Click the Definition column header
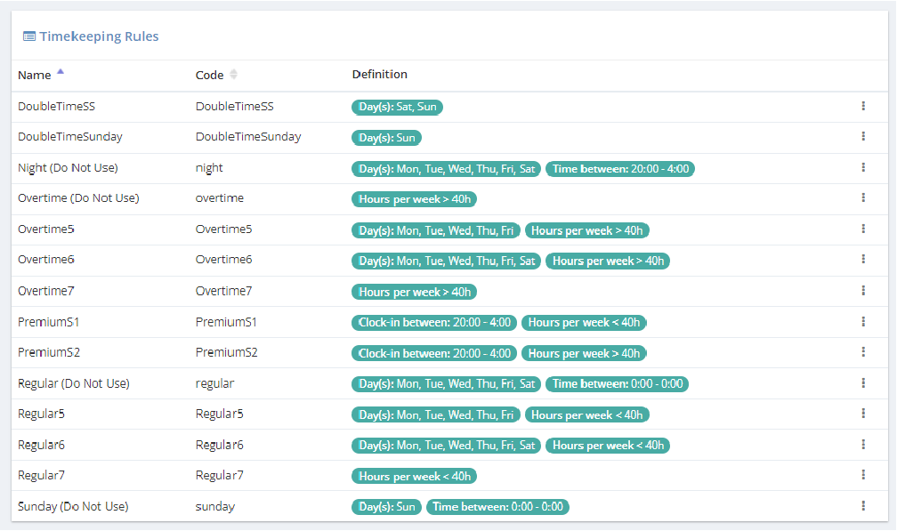 pos(380,75)
